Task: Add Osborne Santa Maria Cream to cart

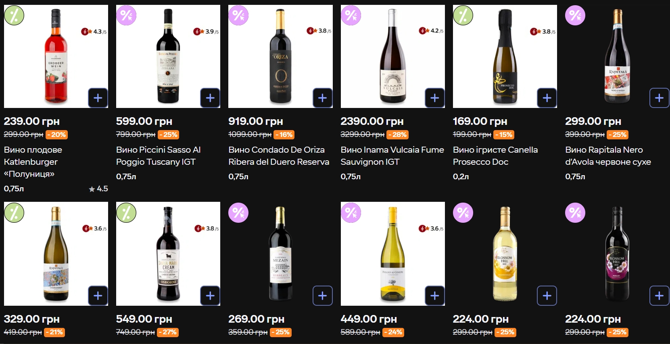Action: [x=210, y=296]
